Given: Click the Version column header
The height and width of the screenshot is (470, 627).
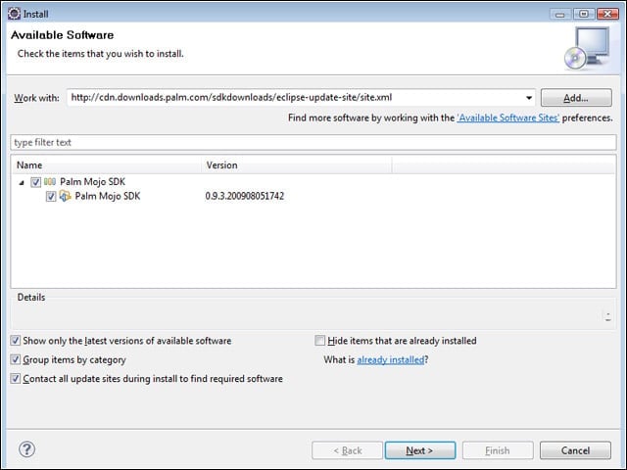Looking at the screenshot, I should [x=296, y=165].
